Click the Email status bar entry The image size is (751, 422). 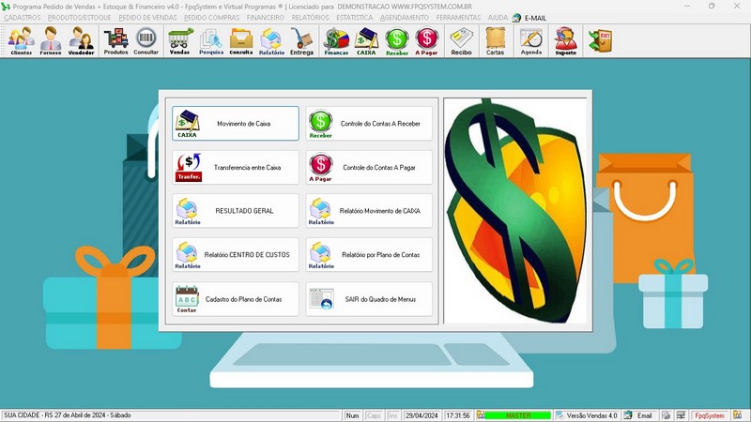tap(640, 415)
